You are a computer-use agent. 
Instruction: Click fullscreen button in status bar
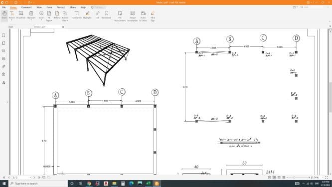coord(327,178)
